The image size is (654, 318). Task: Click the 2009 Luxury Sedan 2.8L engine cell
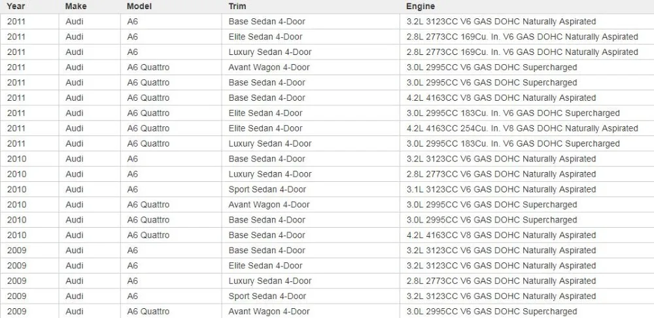pyautogui.click(x=526, y=281)
